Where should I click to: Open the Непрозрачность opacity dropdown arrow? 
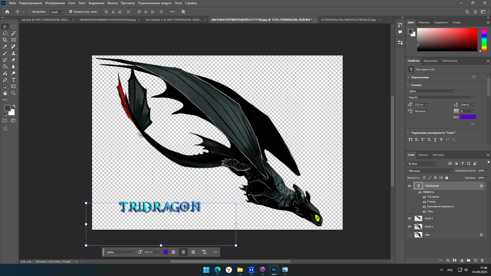(x=488, y=171)
